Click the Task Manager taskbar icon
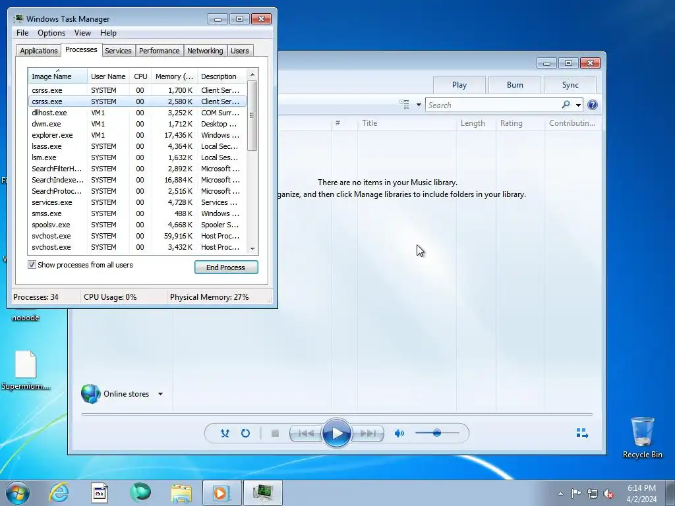675x506 pixels. (263, 493)
